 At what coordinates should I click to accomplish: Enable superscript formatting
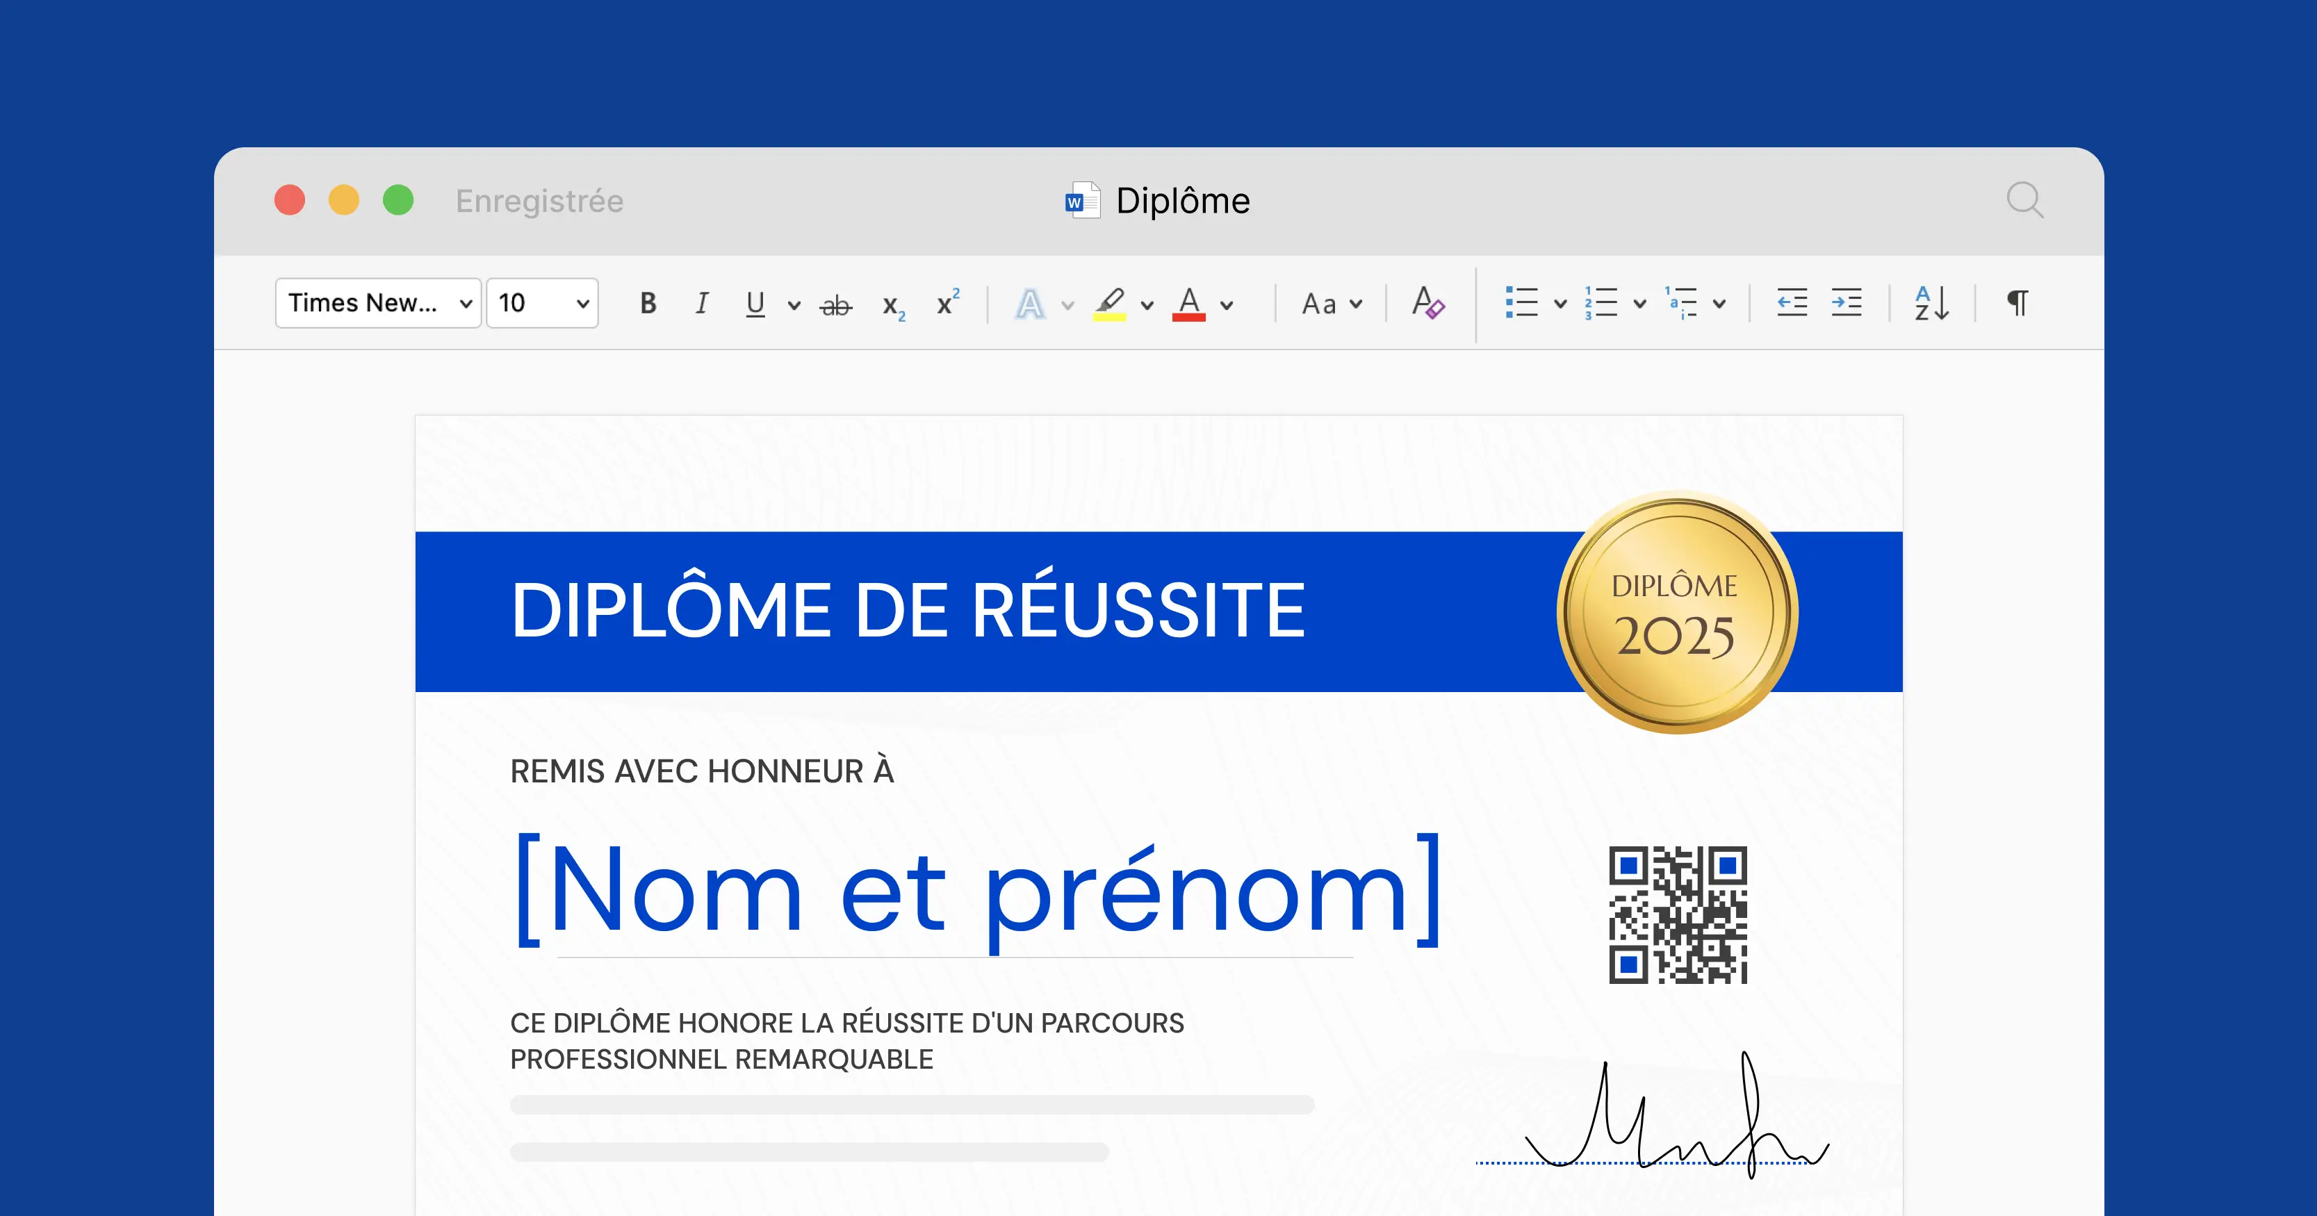tap(947, 304)
